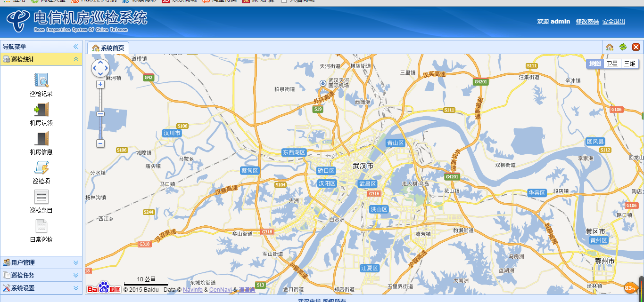This screenshot has height=302, width=644.
Task: Click the red close-tabs icon
Action: click(636, 47)
